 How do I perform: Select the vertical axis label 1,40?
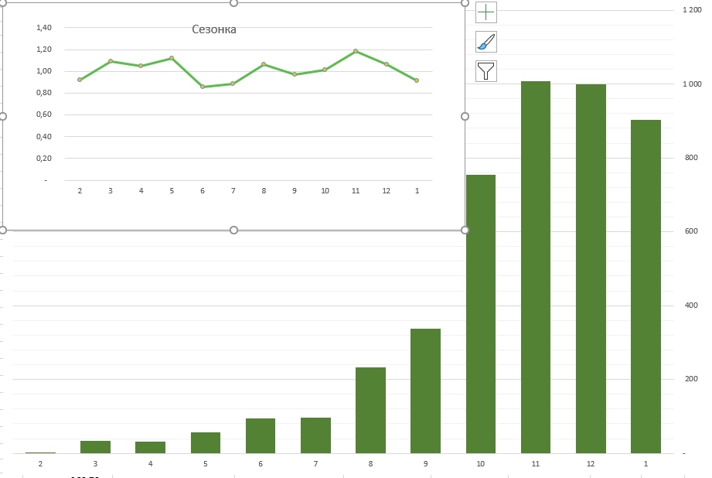click(44, 28)
